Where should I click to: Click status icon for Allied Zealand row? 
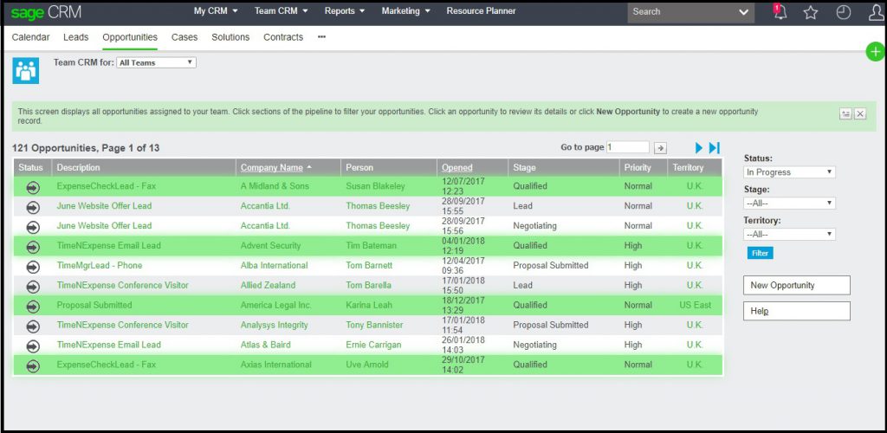(x=33, y=286)
